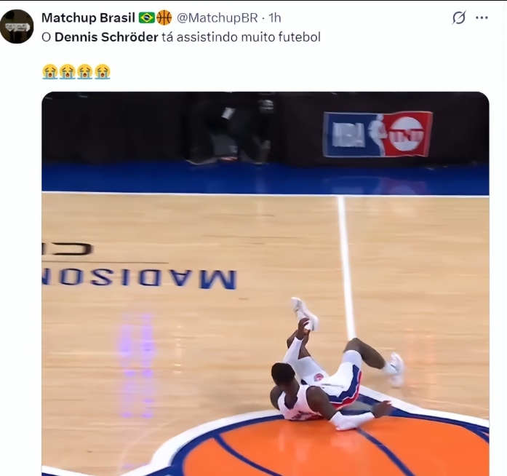Click the blue sideline strip in video
The image size is (507, 476).
(266, 178)
